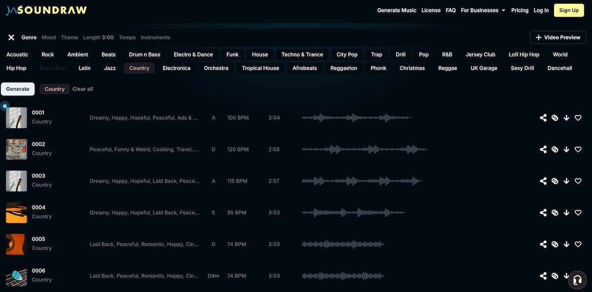Click the SOUNDRAW logo
The image size is (592, 292).
46,10
